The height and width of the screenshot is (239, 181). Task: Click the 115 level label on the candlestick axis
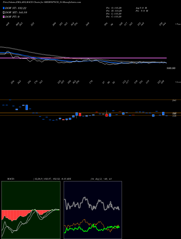click(x=174, y=116)
